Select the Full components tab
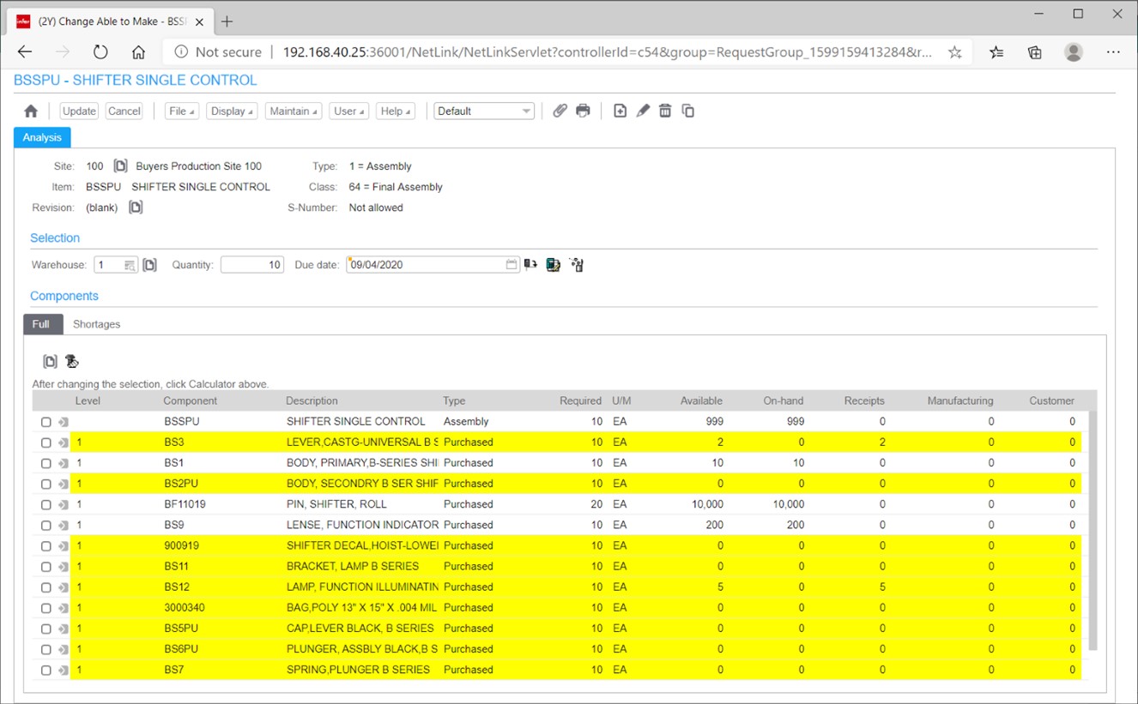The width and height of the screenshot is (1138, 704). [42, 324]
